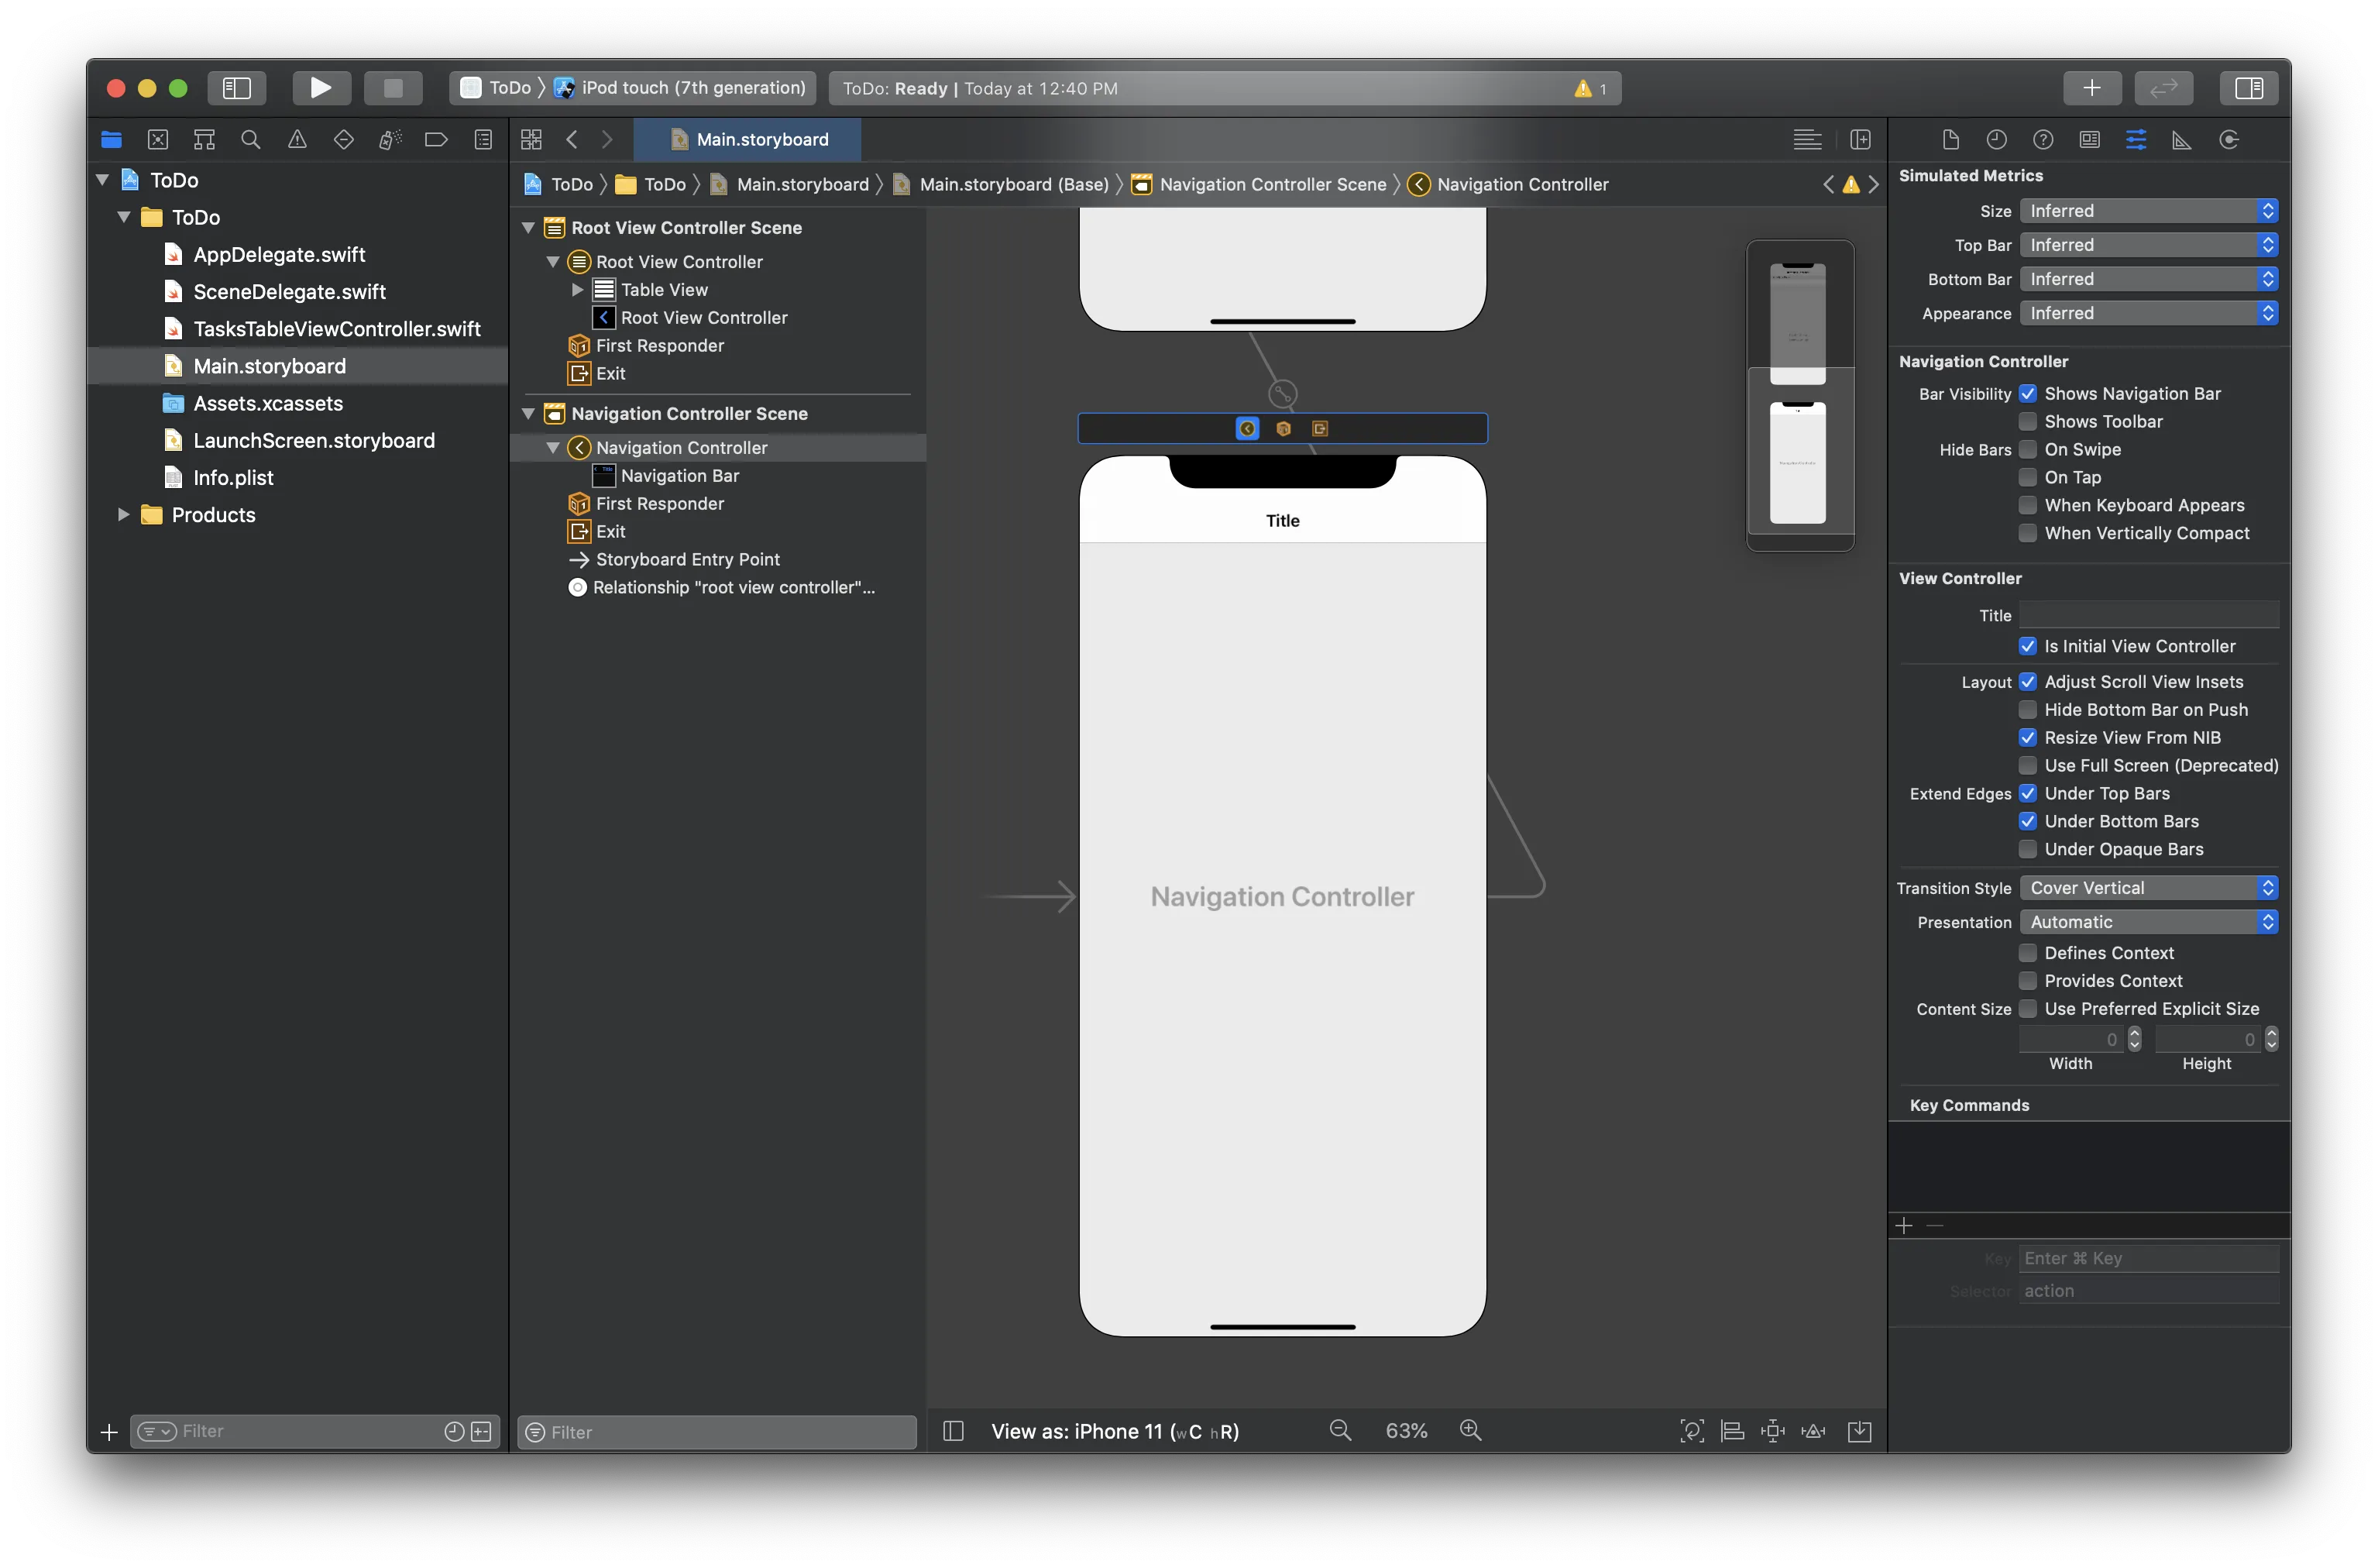
Task: Click Root View Controller Scene label
Action: point(686,225)
